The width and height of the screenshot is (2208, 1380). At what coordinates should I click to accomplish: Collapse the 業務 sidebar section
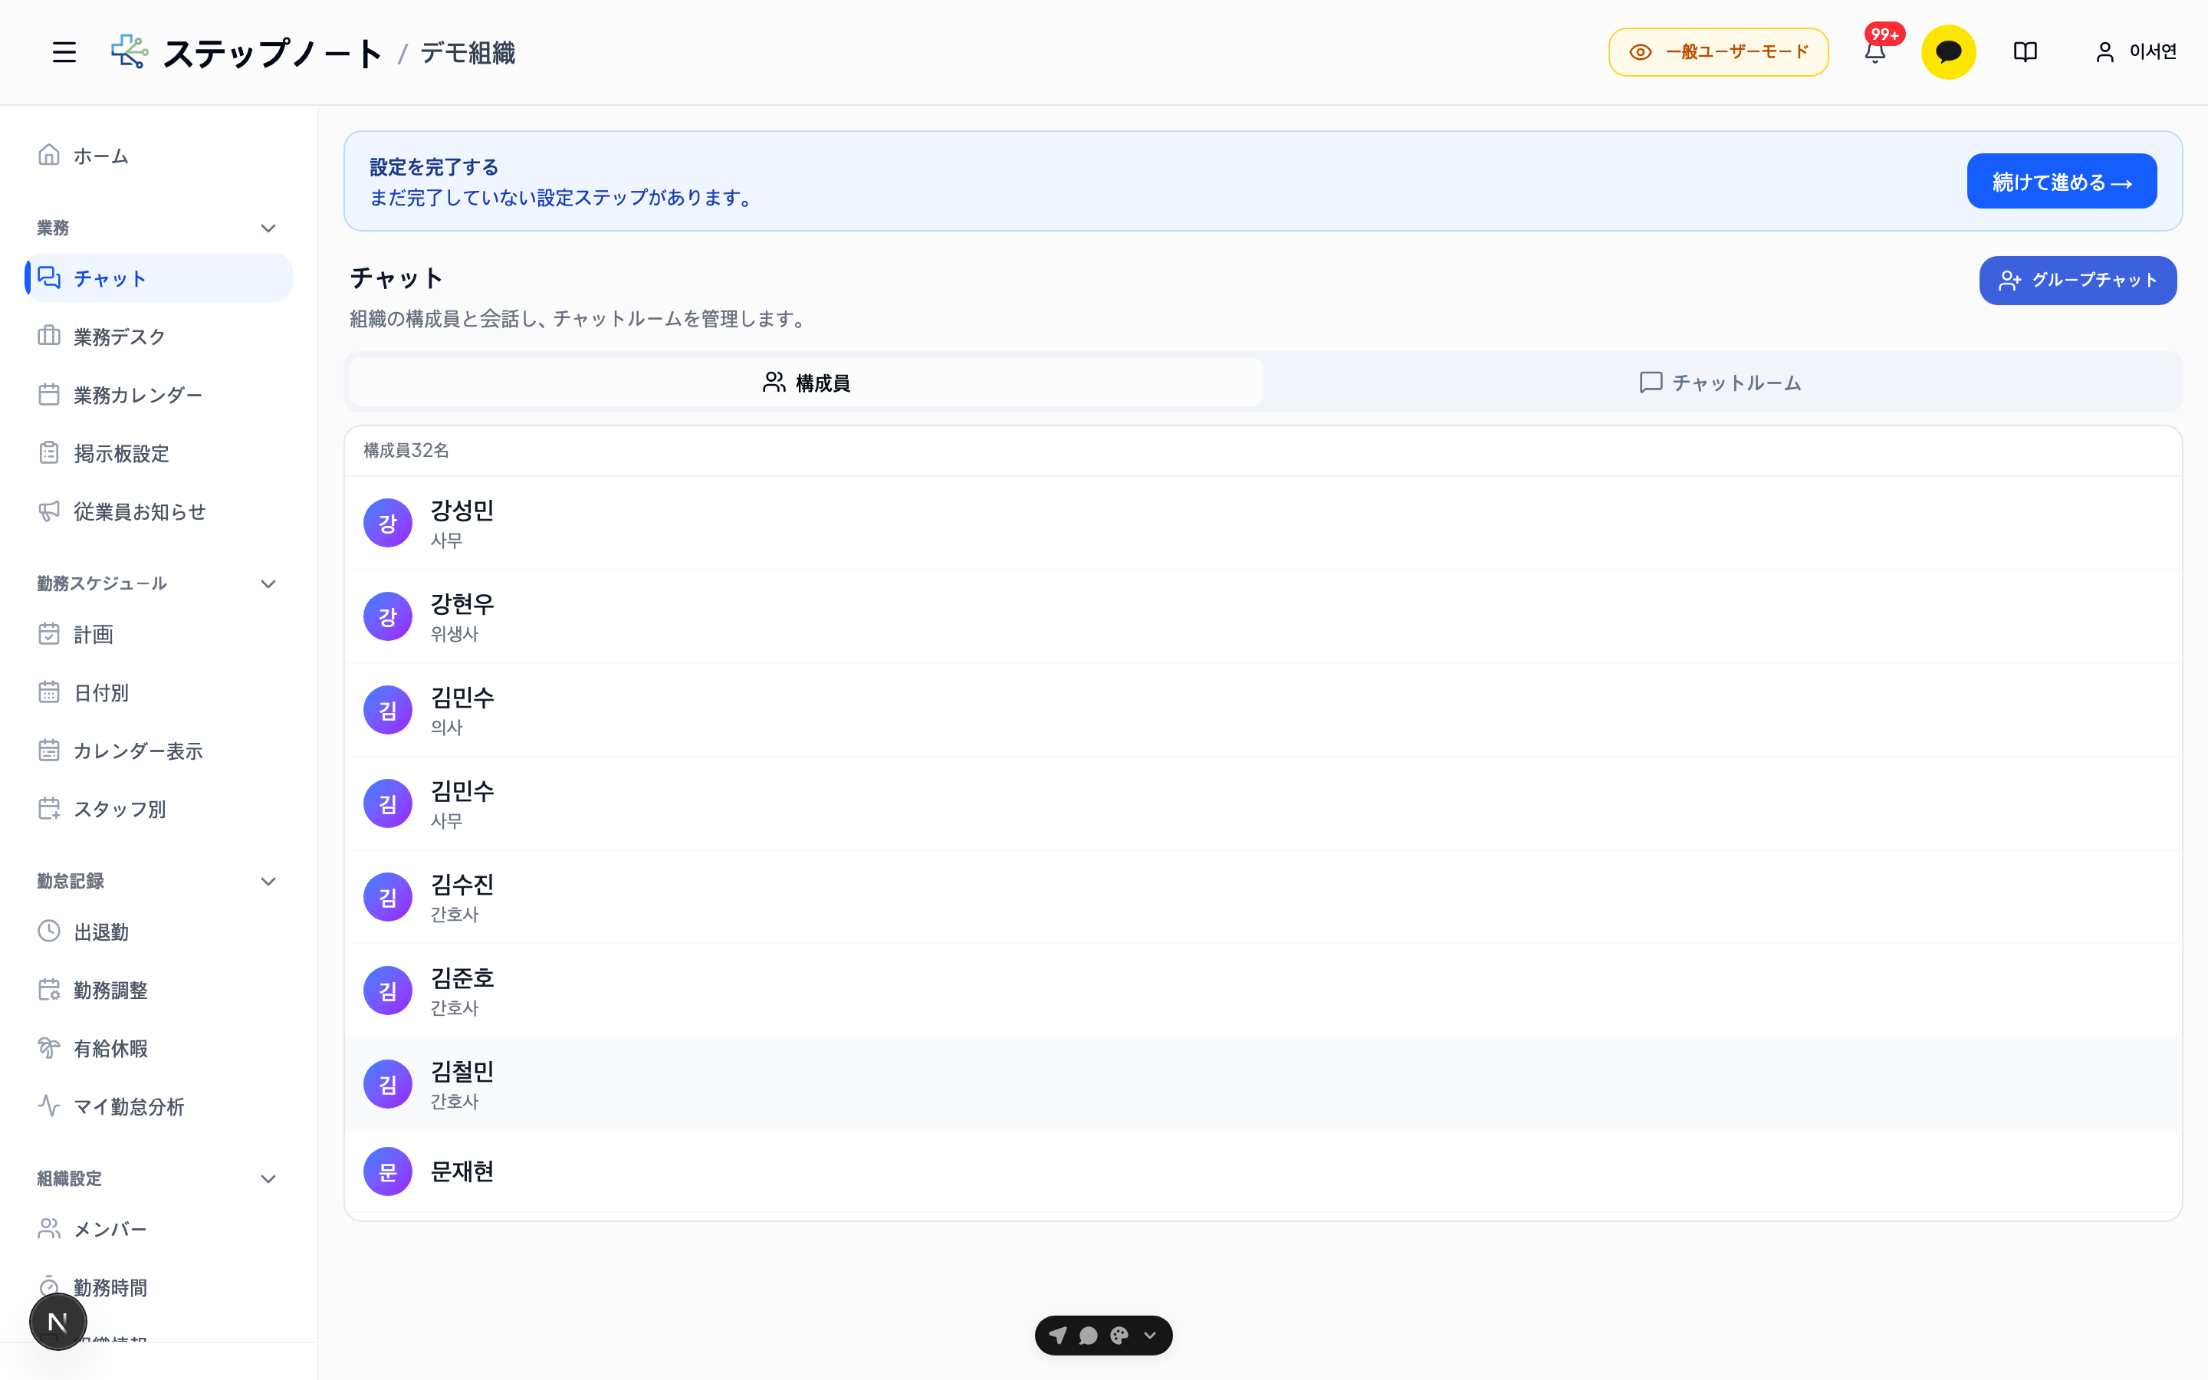[268, 228]
